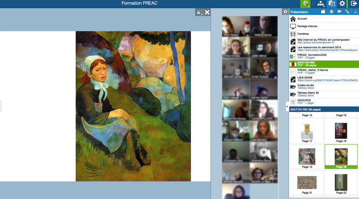Click the Page 15 label
Image resolution: width=359 pixels, height=199 pixels.
[x=307, y=115]
